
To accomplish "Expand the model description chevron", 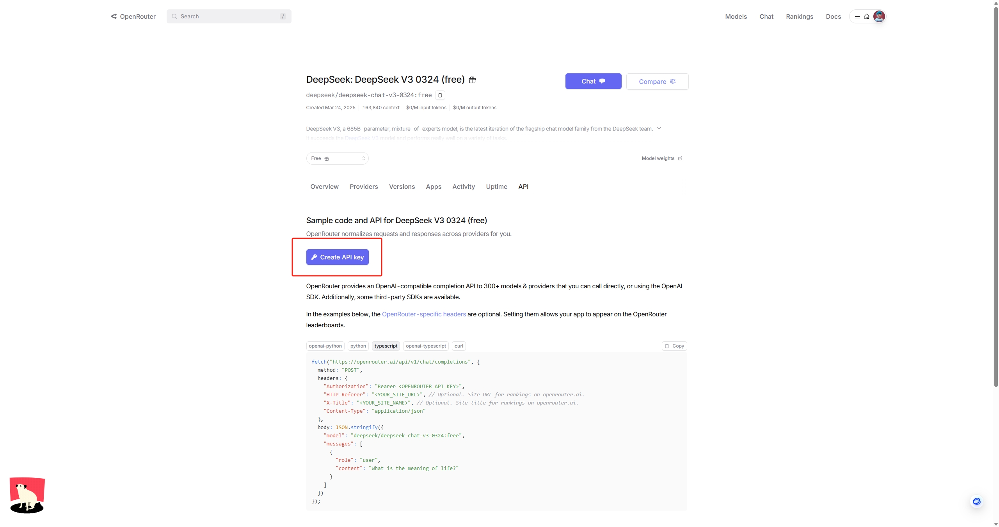I will point(659,128).
